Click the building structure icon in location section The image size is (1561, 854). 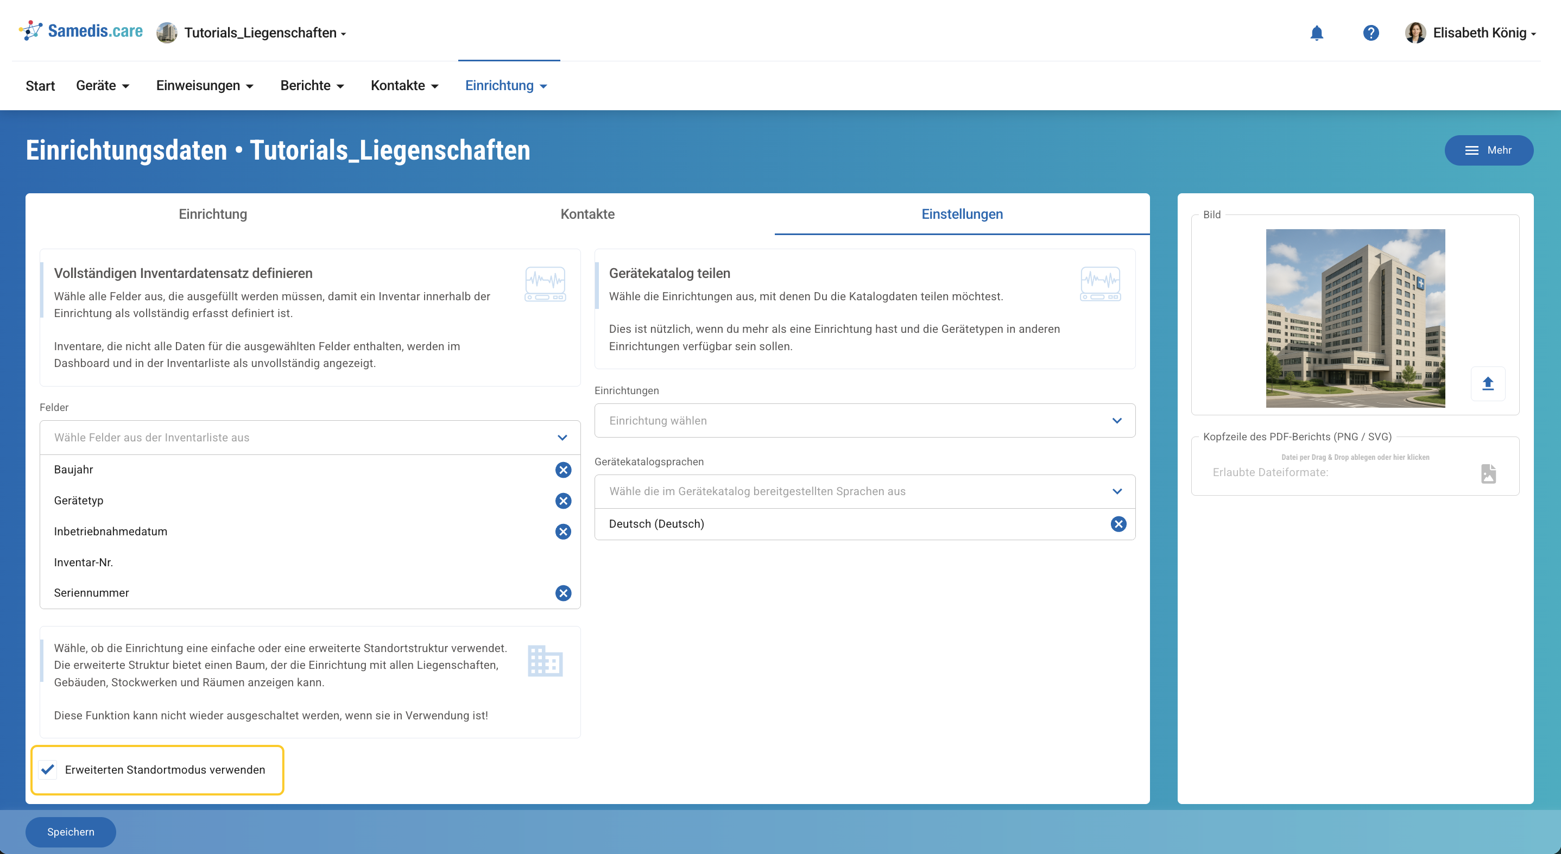(x=544, y=661)
